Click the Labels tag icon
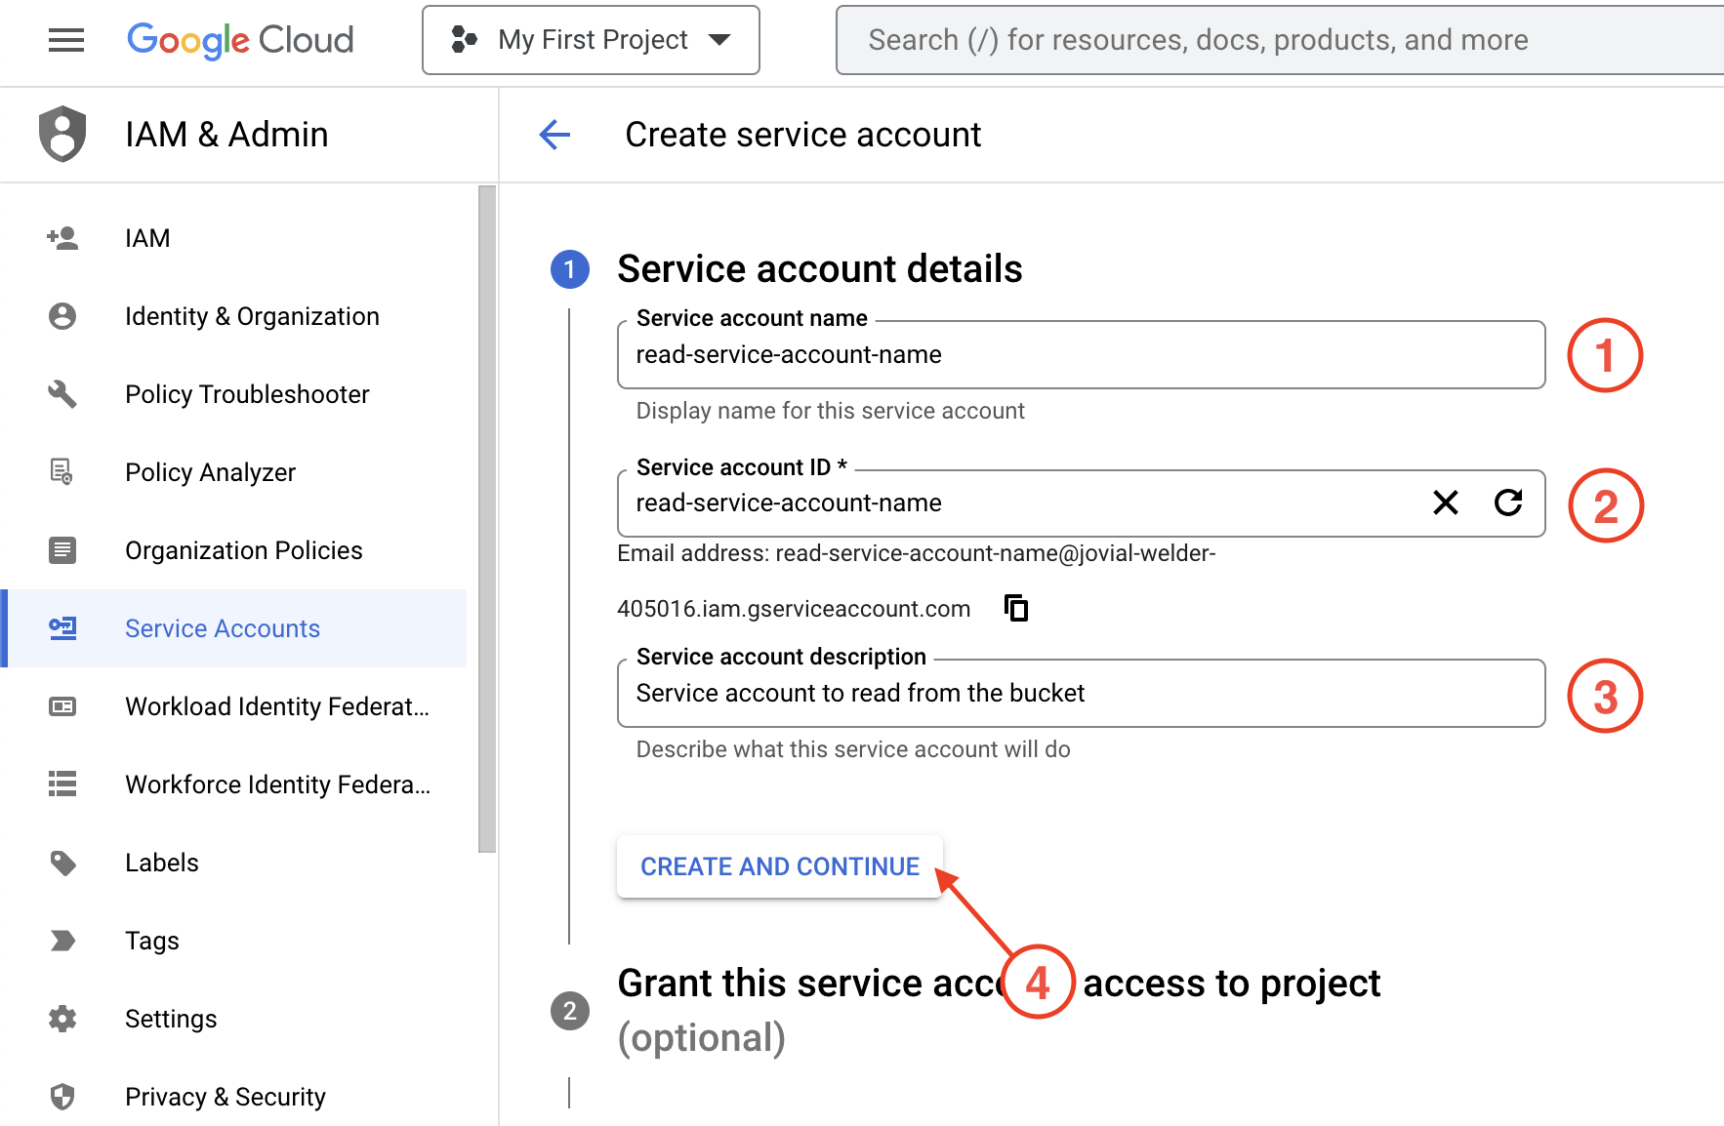 [63, 864]
